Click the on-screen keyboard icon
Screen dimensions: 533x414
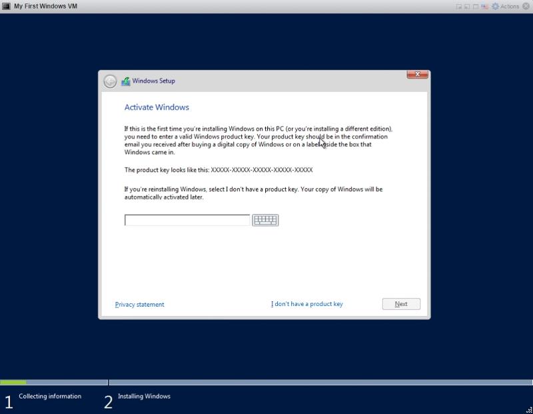point(265,220)
